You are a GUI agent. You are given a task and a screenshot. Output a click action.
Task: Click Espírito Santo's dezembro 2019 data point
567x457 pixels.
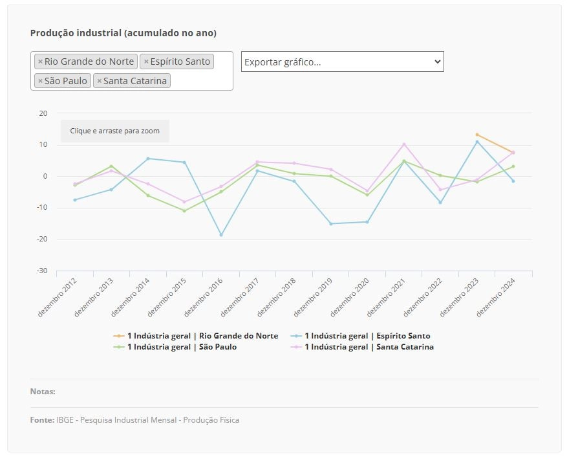331,224
